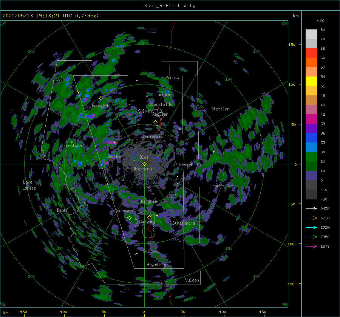Click the -30 dBZ value in the legend
Viewport: 340px width, 317px height.
pos(324,199)
